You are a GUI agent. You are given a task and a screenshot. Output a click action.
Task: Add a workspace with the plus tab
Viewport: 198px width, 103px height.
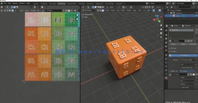pyautogui.click(x=125, y=4)
